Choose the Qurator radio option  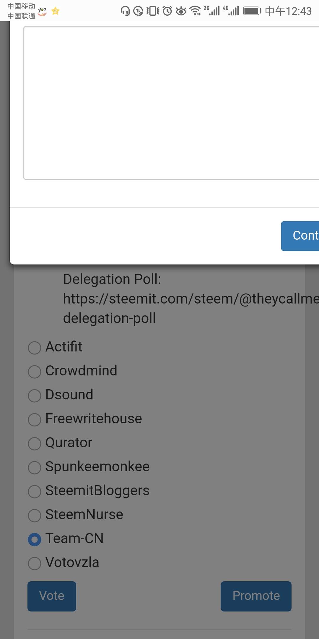click(35, 443)
